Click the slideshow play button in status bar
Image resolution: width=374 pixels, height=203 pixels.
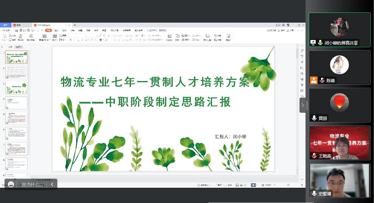tap(253, 185)
